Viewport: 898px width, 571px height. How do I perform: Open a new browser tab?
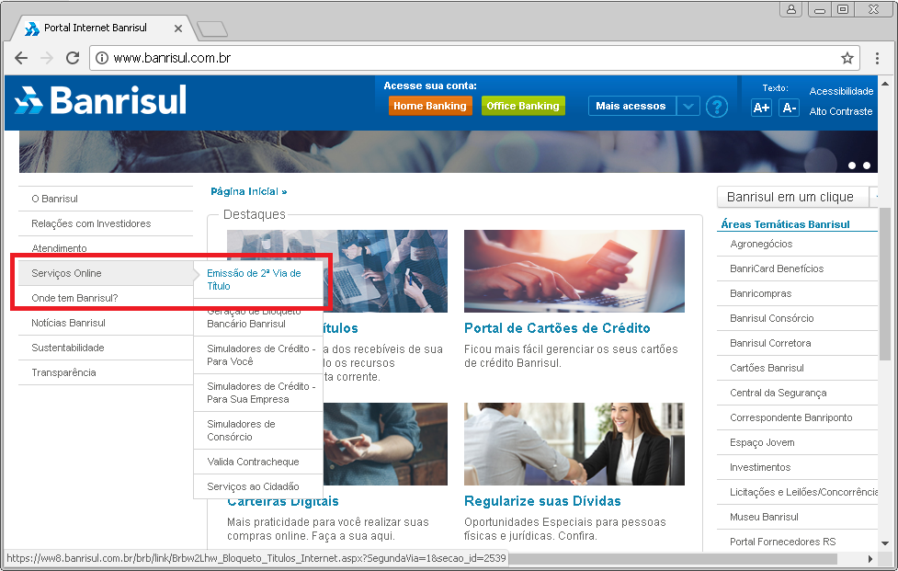pos(212,29)
